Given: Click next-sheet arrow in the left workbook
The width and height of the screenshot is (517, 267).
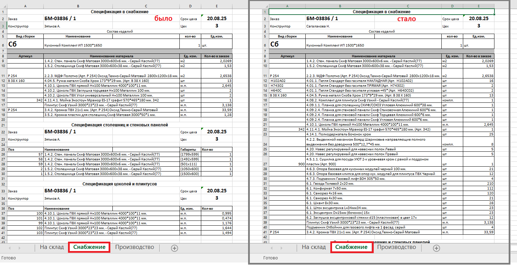Looking at the screenshot, I should pos(19,248).
